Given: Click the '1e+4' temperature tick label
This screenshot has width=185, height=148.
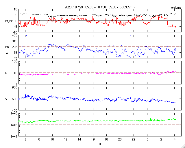Looking at the screenshot, I should pos(14,136).
